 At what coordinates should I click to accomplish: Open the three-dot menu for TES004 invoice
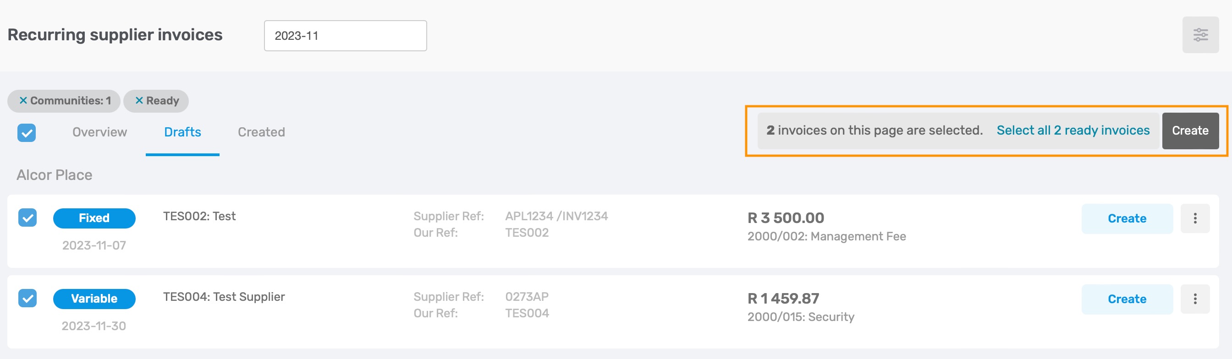coord(1195,299)
